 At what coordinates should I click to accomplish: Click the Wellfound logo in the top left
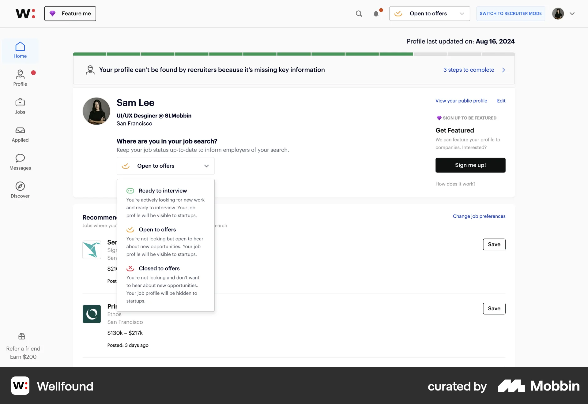coord(25,13)
